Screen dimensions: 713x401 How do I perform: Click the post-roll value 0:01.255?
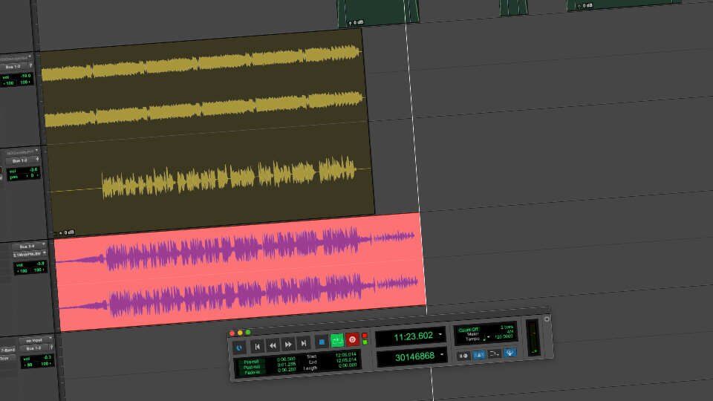tap(287, 364)
